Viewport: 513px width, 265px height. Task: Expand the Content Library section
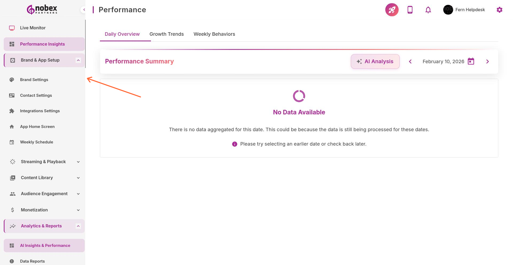[x=78, y=178]
